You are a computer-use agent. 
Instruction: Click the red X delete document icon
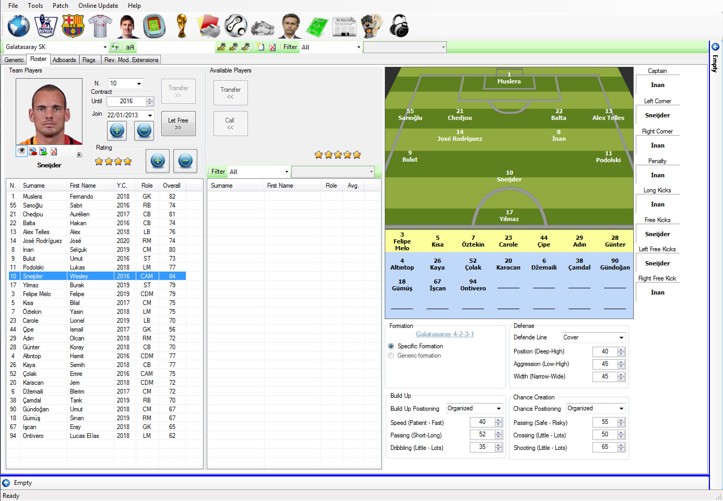pos(272,47)
